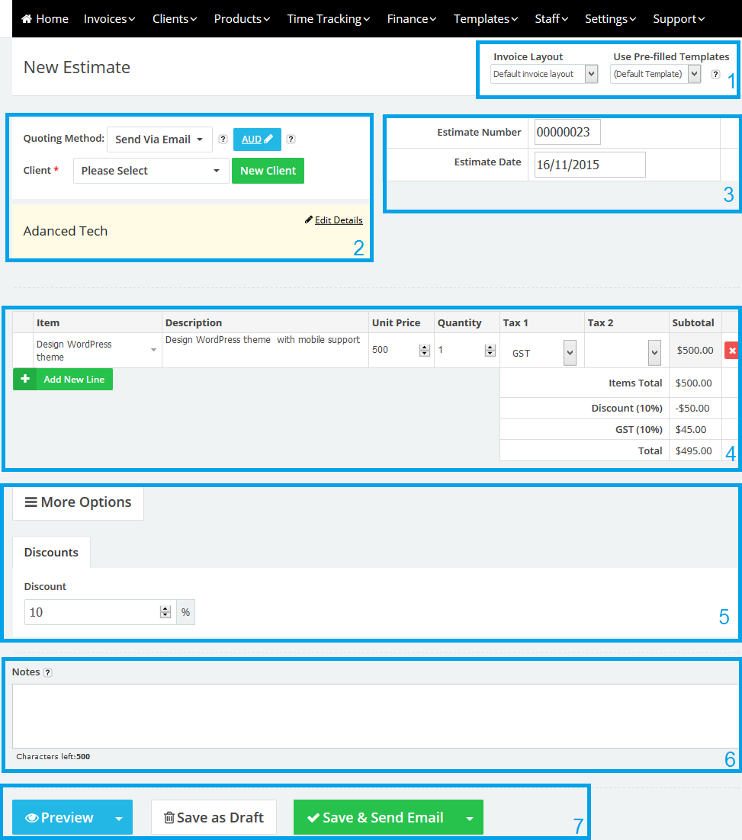Click the Quantity stepper arrows
The image size is (742, 840).
[x=490, y=351]
